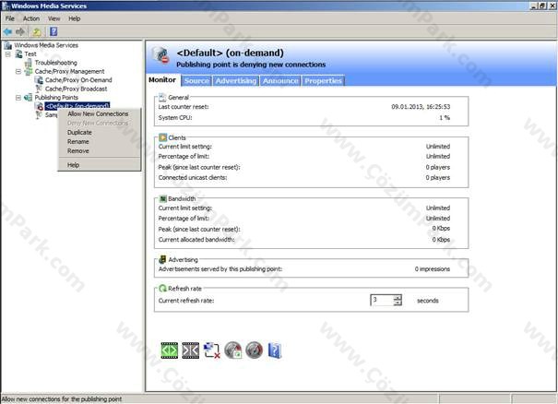Click the Forward arrow toolbar icon
Image resolution: width=558 pixels, height=404 pixels.
[20, 31]
